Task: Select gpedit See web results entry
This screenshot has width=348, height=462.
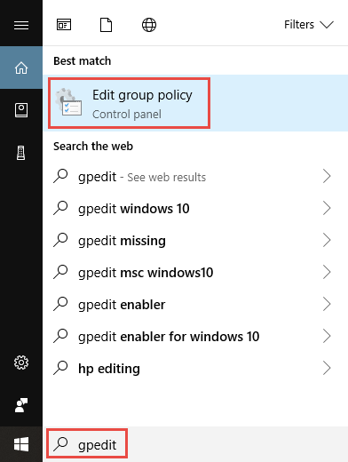Action: click(195, 177)
